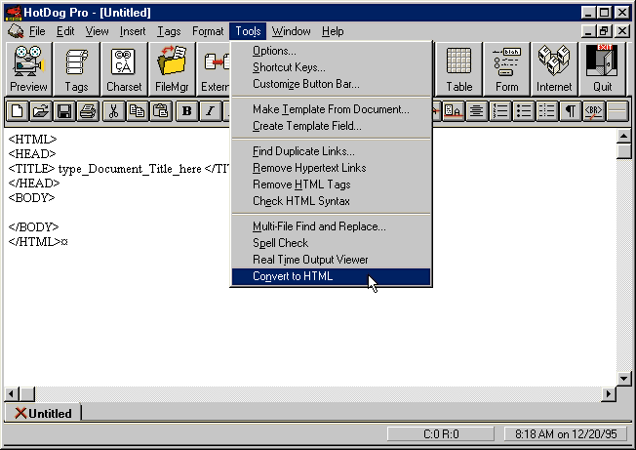The width and height of the screenshot is (636, 450).
Task: Insert a table with the Table button
Action: click(459, 68)
